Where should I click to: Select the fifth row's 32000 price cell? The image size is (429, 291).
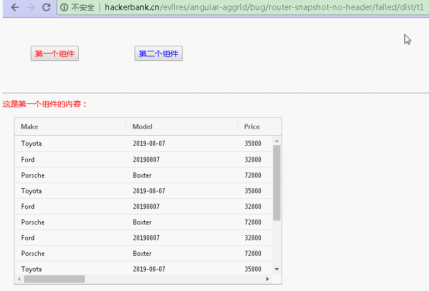click(255, 207)
